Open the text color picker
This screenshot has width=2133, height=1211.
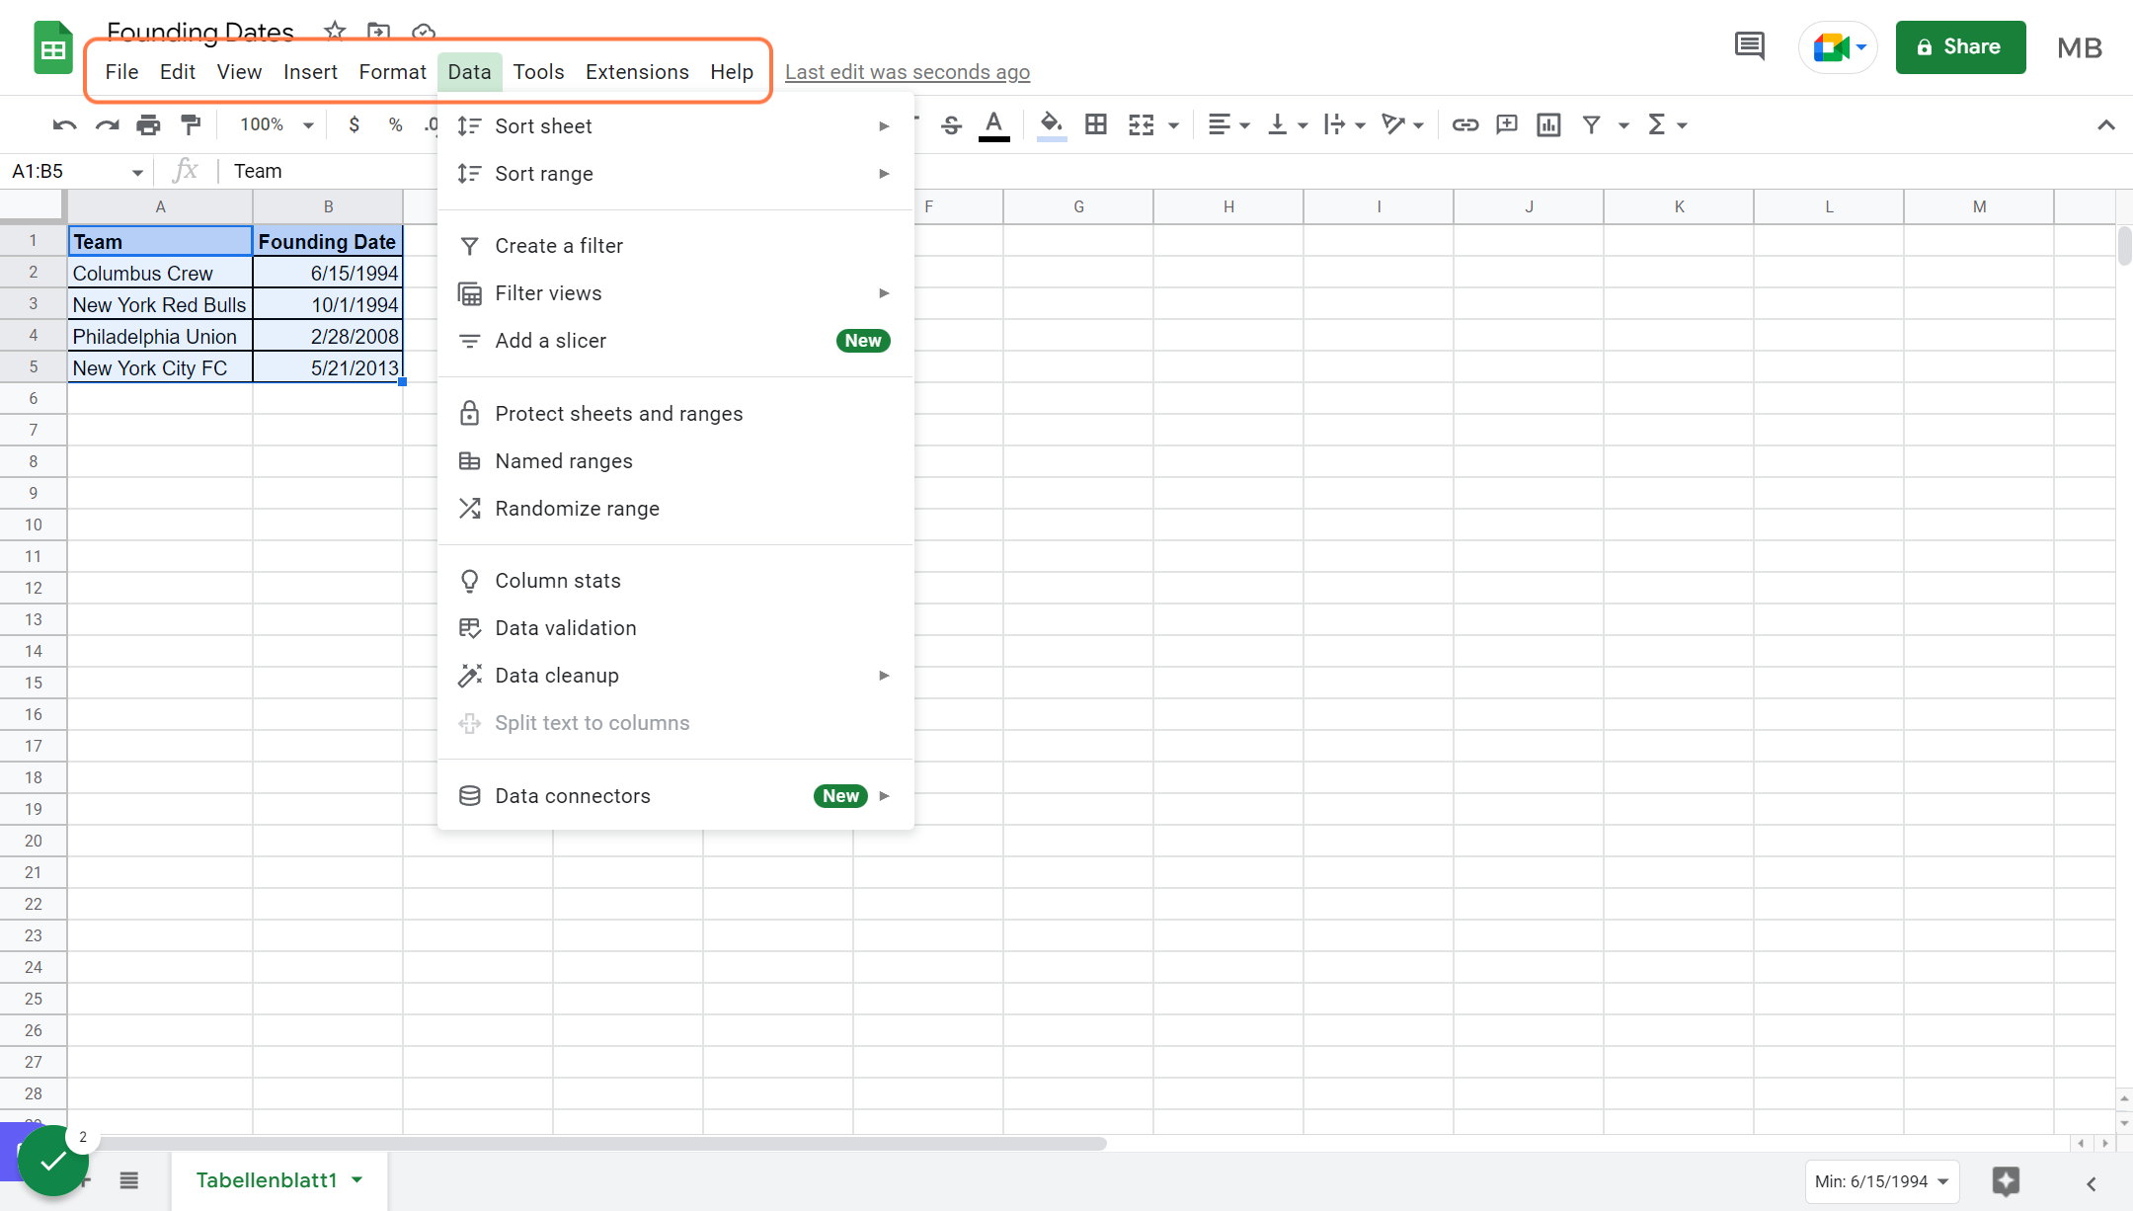tap(993, 125)
